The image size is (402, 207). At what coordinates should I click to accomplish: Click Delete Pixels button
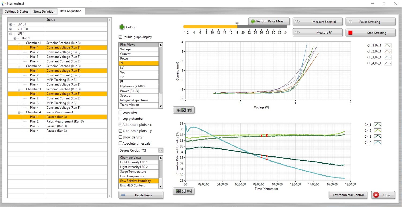point(141,195)
